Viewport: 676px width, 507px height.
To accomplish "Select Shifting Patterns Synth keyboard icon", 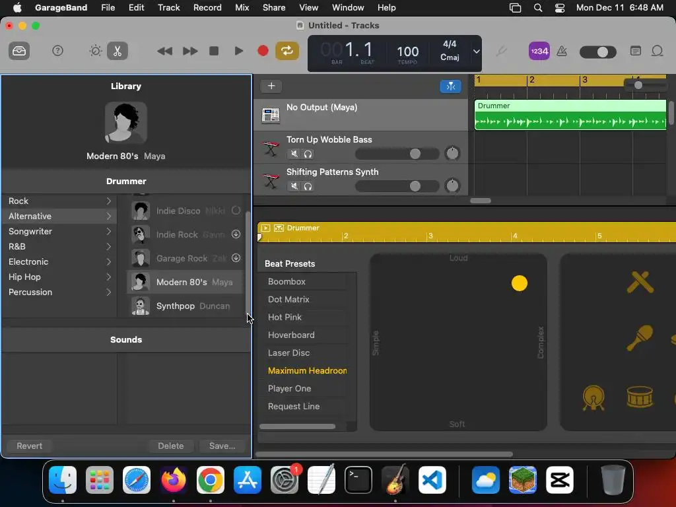I will click(x=271, y=181).
